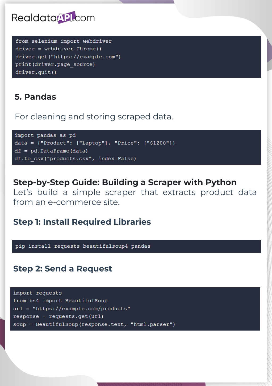The image size is (272, 386).
Task: Click the purple API badge in logo
Action: coord(66,18)
